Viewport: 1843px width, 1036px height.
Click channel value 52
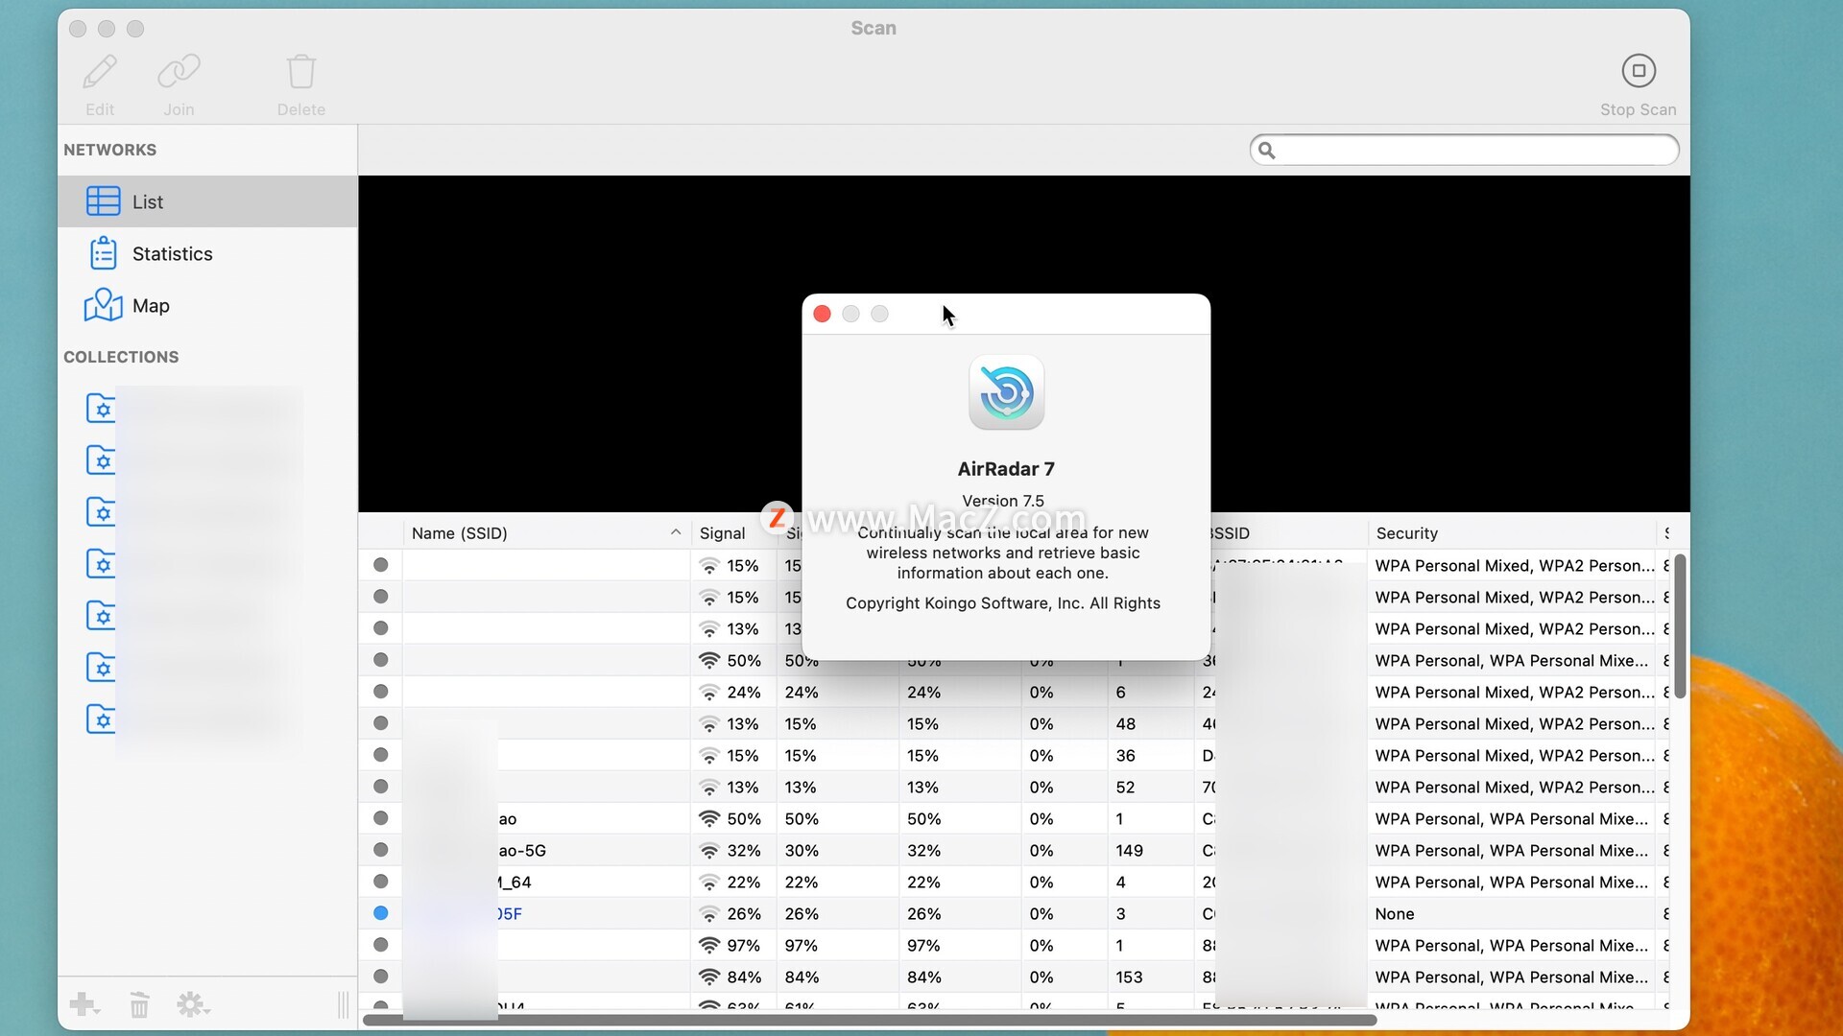pyautogui.click(x=1125, y=788)
